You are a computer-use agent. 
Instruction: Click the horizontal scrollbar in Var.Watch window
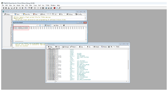pos(19,41)
